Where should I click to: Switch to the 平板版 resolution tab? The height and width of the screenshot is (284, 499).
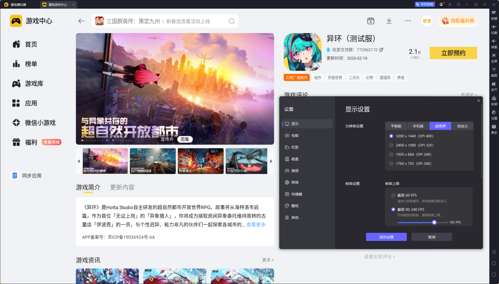396,126
